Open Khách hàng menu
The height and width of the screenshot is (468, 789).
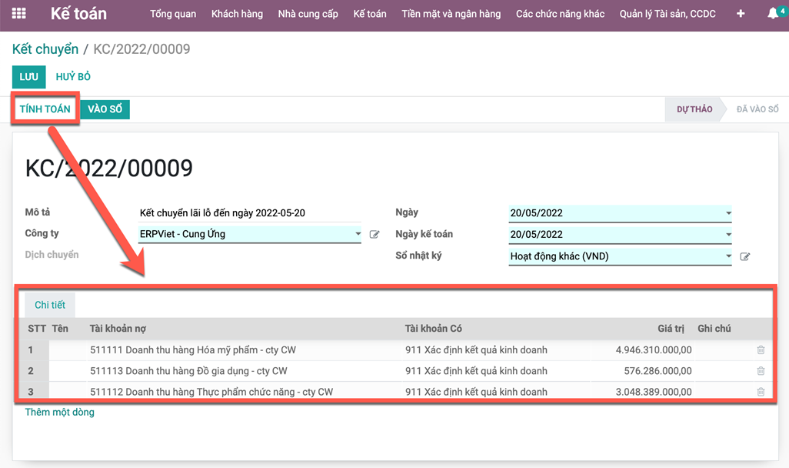coord(237,14)
